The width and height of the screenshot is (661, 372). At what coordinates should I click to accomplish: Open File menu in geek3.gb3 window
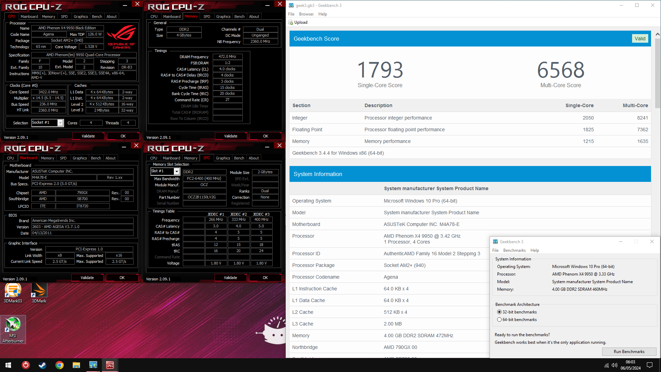click(x=291, y=14)
